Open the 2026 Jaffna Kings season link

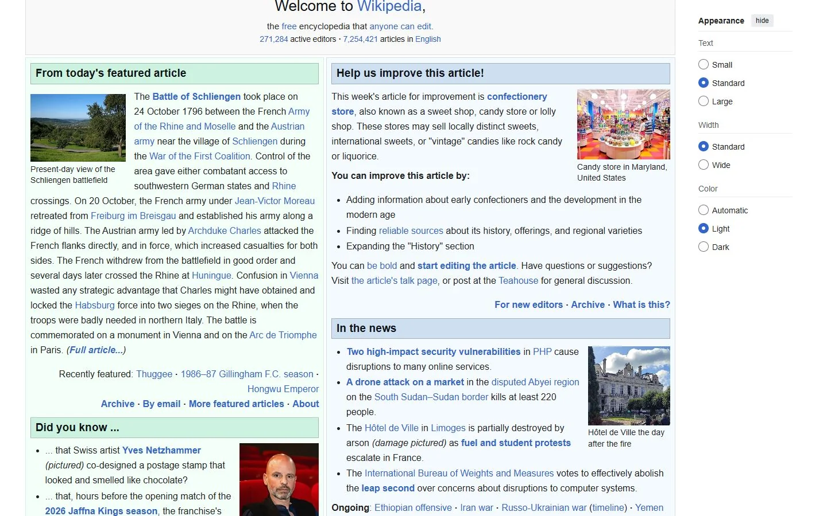[101, 511]
